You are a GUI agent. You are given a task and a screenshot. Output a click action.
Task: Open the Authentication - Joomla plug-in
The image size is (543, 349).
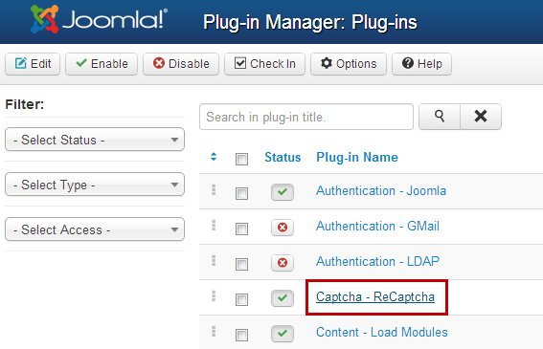pos(381,191)
